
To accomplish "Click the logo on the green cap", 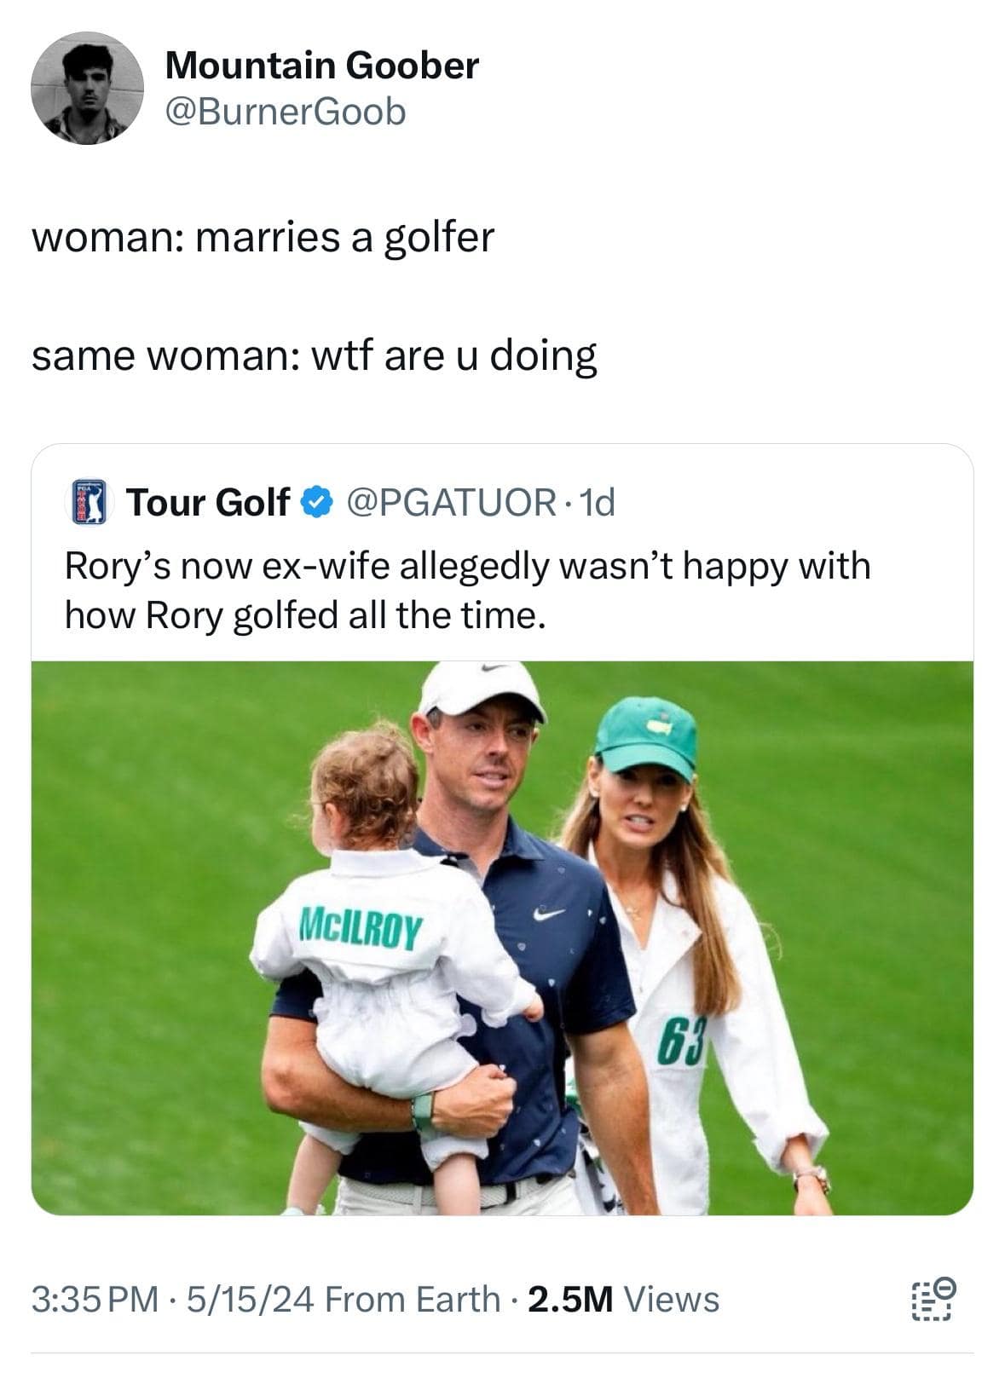I will pyautogui.click(x=655, y=725).
